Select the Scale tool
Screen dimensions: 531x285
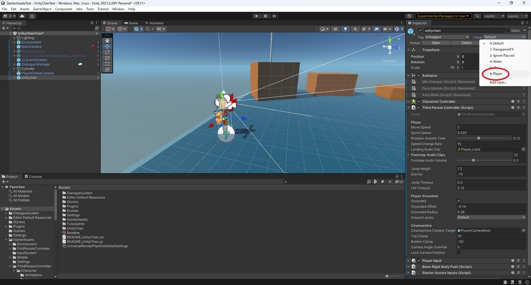click(107, 58)
